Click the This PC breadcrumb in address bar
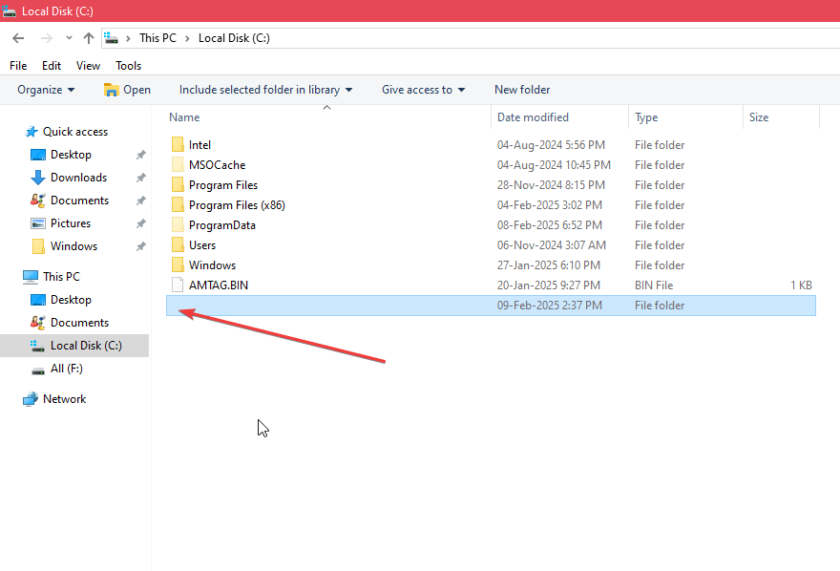This screenshot has width=840, height=571. click(157, 38)
